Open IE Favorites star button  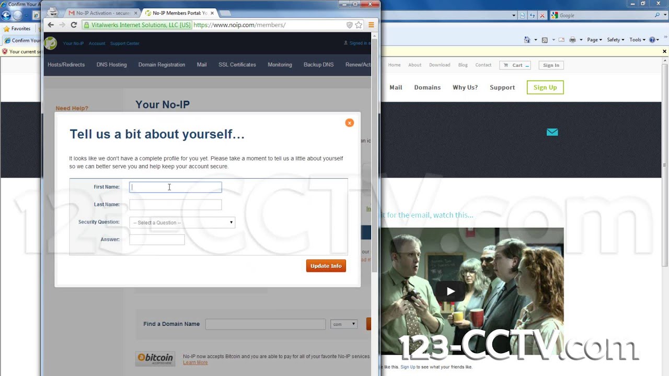click(17, 29)
